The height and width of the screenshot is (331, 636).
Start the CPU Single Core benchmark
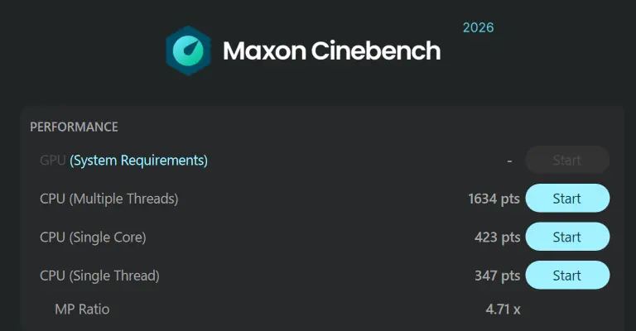567,237
